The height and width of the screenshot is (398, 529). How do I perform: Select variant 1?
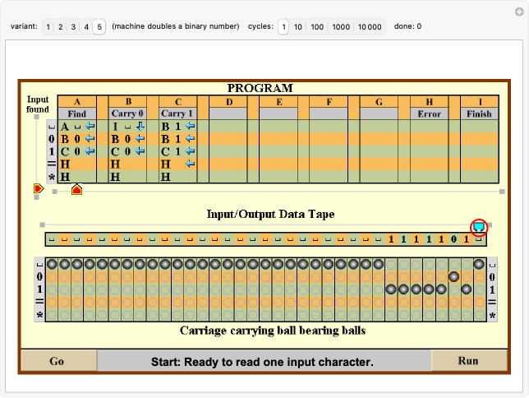coord(48,26)
